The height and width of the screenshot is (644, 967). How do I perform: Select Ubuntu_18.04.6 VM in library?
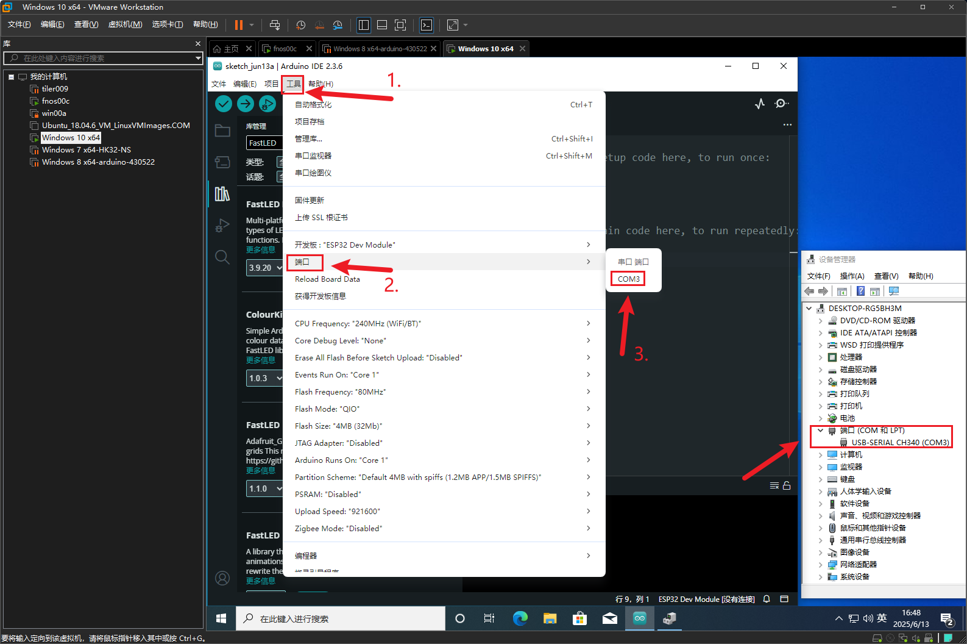pos(116,126)
